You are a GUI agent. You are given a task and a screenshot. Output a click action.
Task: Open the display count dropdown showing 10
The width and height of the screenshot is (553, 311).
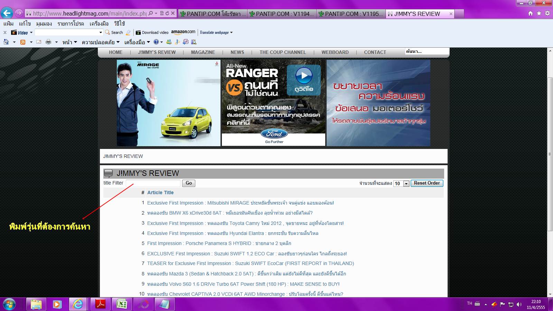click(x=401, y=183)
